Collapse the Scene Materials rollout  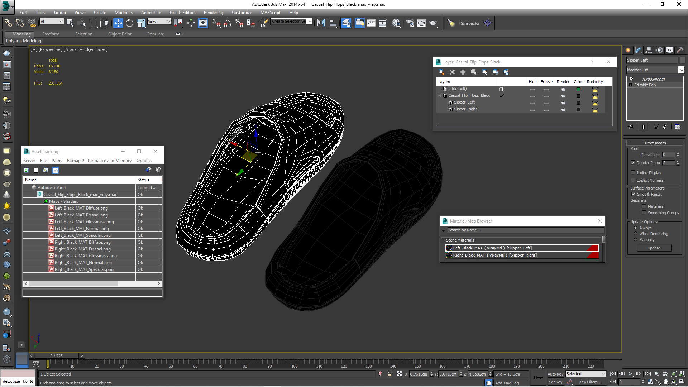[x=444, y=240]
